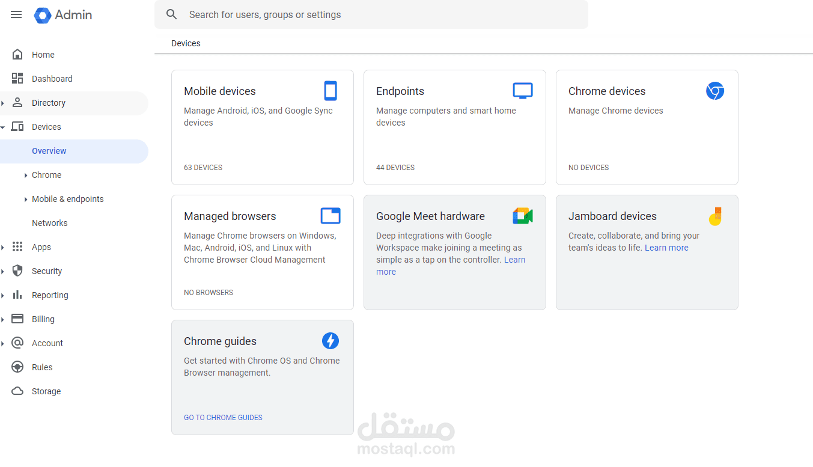Click the NO DEVICES text in Chrome devices
Screen dimensions: 813x467
coord(589,168)
